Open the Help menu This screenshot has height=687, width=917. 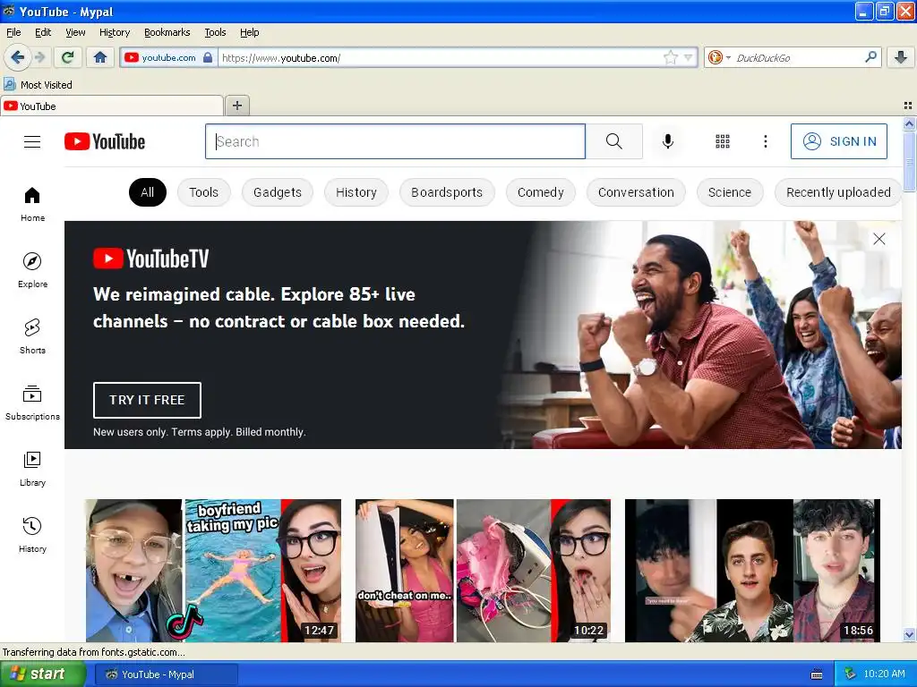(249, 32)
